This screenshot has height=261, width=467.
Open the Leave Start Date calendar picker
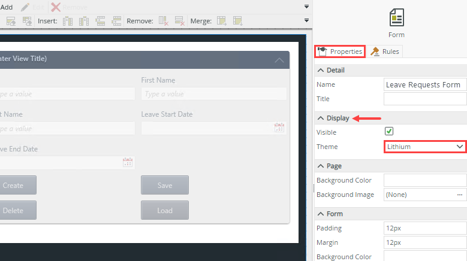[279, 128]
